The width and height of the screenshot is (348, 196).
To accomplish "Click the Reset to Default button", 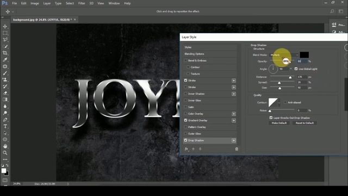I will point(304,123).
